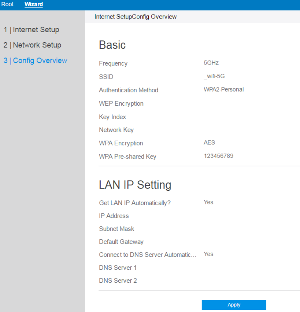Click the pre-shared key value 123456789

pos(218,156)
